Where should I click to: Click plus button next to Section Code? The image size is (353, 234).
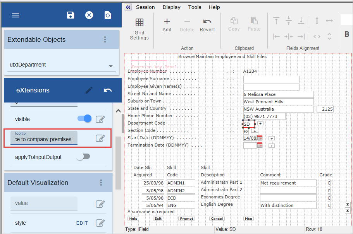pos(255,131)
